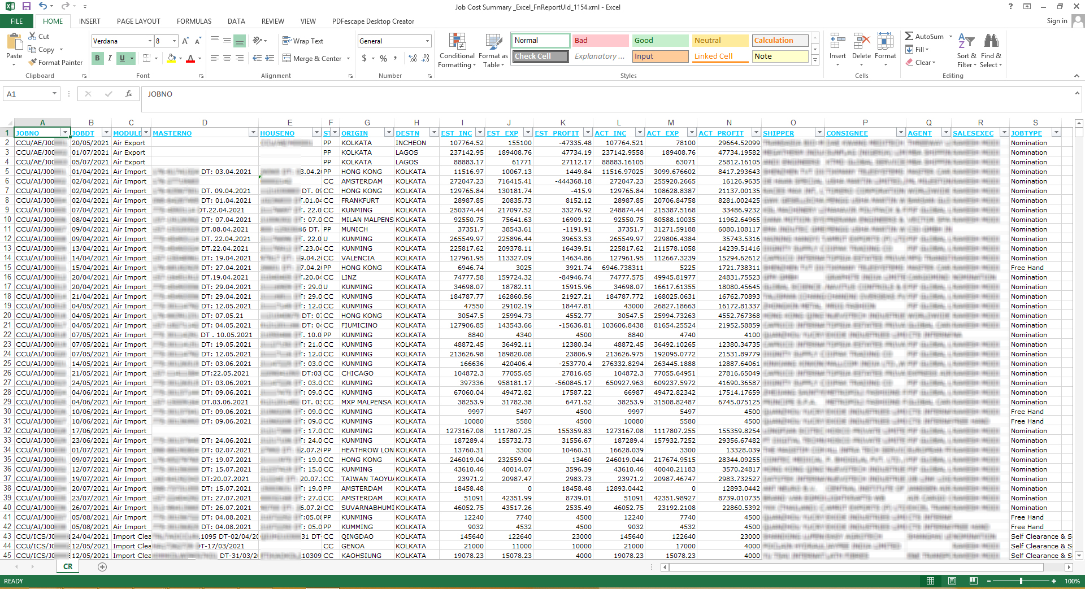Click the Insert cells icon
The height and width of the screenshot is (589, 1085).
click(837, 42)
